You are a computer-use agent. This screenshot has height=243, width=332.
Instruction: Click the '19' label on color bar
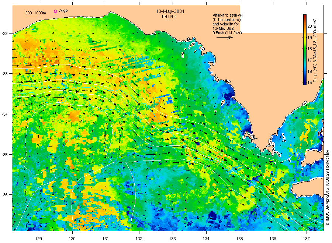(309, 38)
